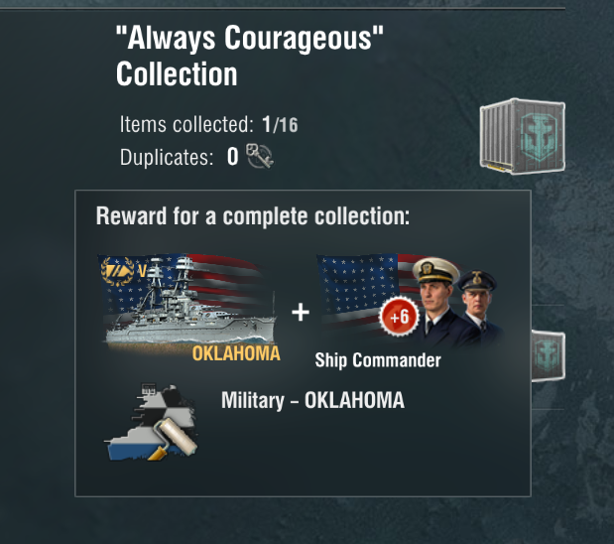Click the yellow OKLAHOMA ship name
This screenshot has height=544, width=614.
click(x=236, y=353)
